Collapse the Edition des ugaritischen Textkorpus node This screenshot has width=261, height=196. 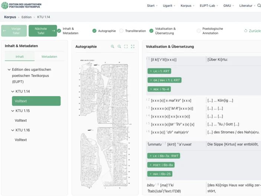coord(9,70)
